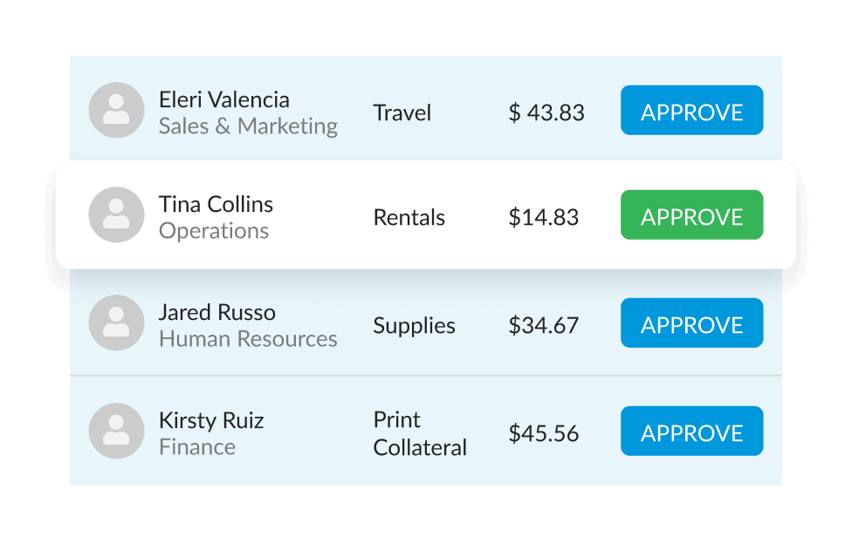852x544 pixels.
Task: Click Tina Collins' profile avatar icon
Action: [116, 214]
